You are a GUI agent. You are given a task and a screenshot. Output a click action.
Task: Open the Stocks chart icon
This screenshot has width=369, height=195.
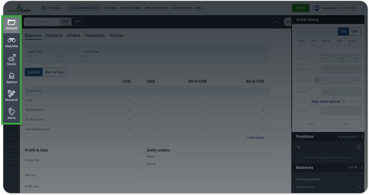(x=11, y=58)
